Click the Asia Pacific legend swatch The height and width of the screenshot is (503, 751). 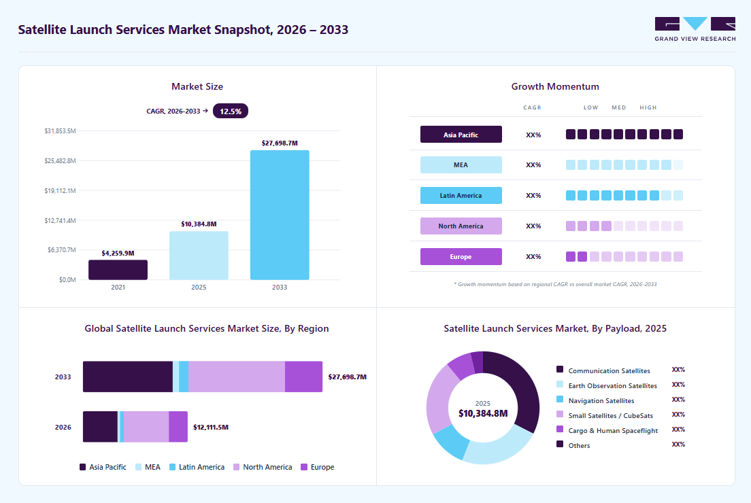[x=83, y=467]
